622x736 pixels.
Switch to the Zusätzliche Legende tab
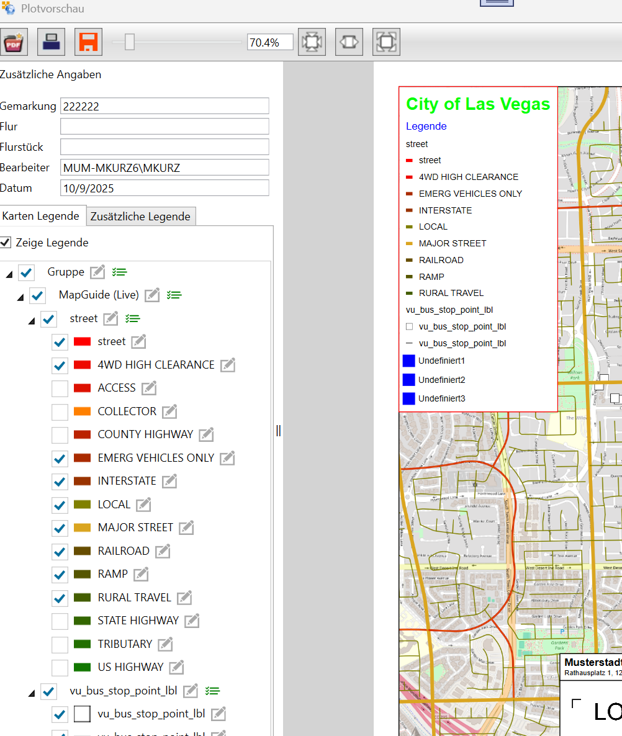140,217
